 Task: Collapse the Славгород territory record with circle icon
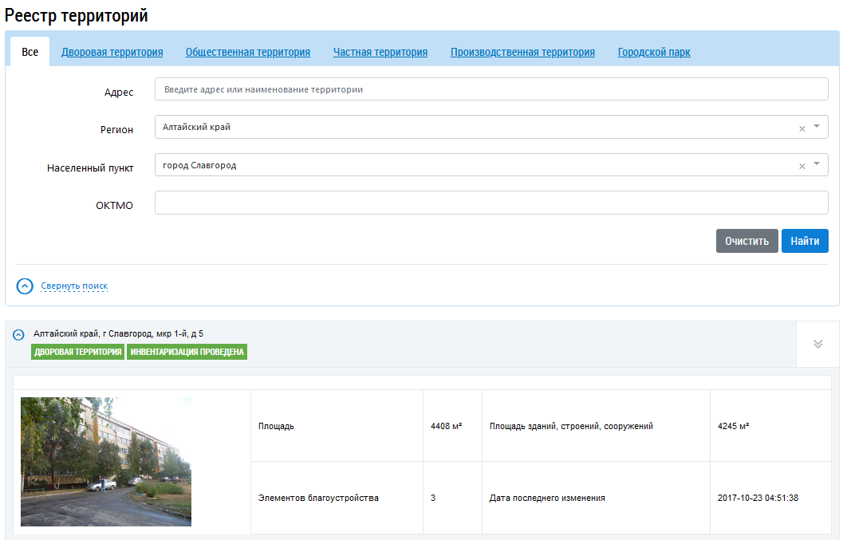pyautogui.click(x=18, y=335)
